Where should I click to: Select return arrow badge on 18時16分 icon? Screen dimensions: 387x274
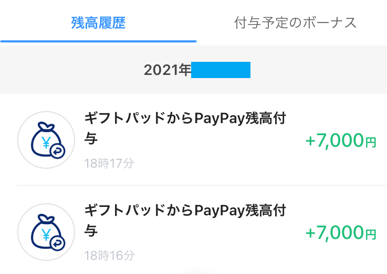point(57,243)
